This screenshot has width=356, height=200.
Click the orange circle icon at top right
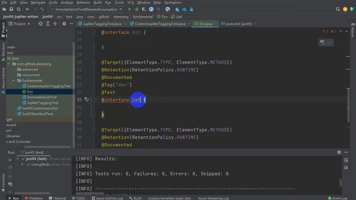[x=345, y=9]
